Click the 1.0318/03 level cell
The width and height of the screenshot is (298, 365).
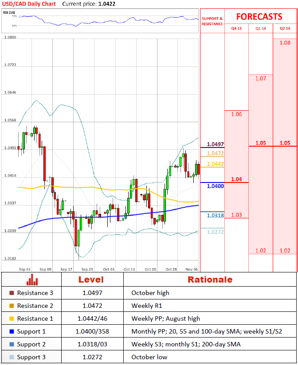click(92, 344)
